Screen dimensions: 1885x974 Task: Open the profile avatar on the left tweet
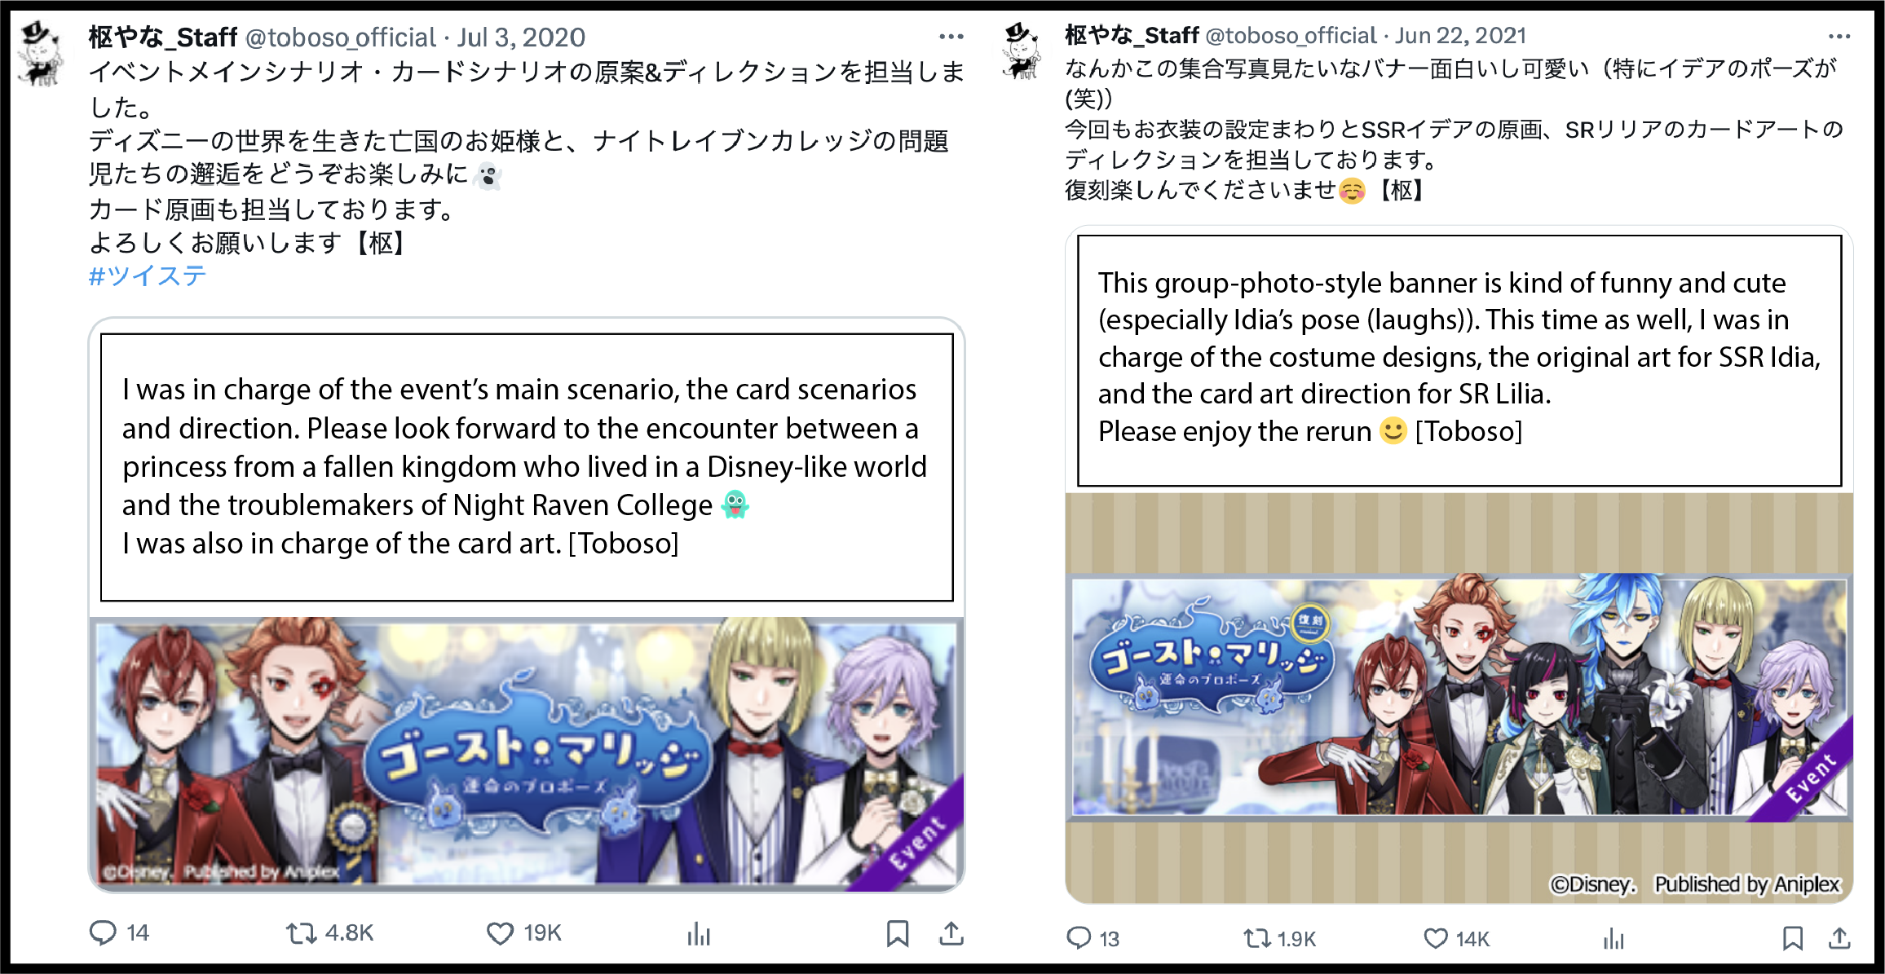[x=41, y=54]
